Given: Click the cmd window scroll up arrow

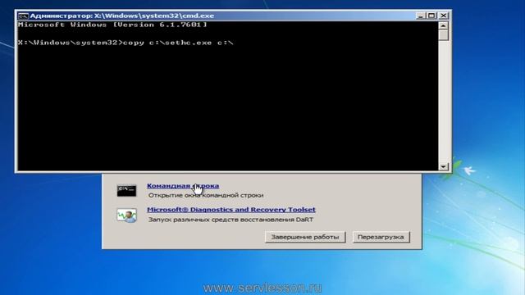Looking at the screenshot, I should (x=443, y=25).
